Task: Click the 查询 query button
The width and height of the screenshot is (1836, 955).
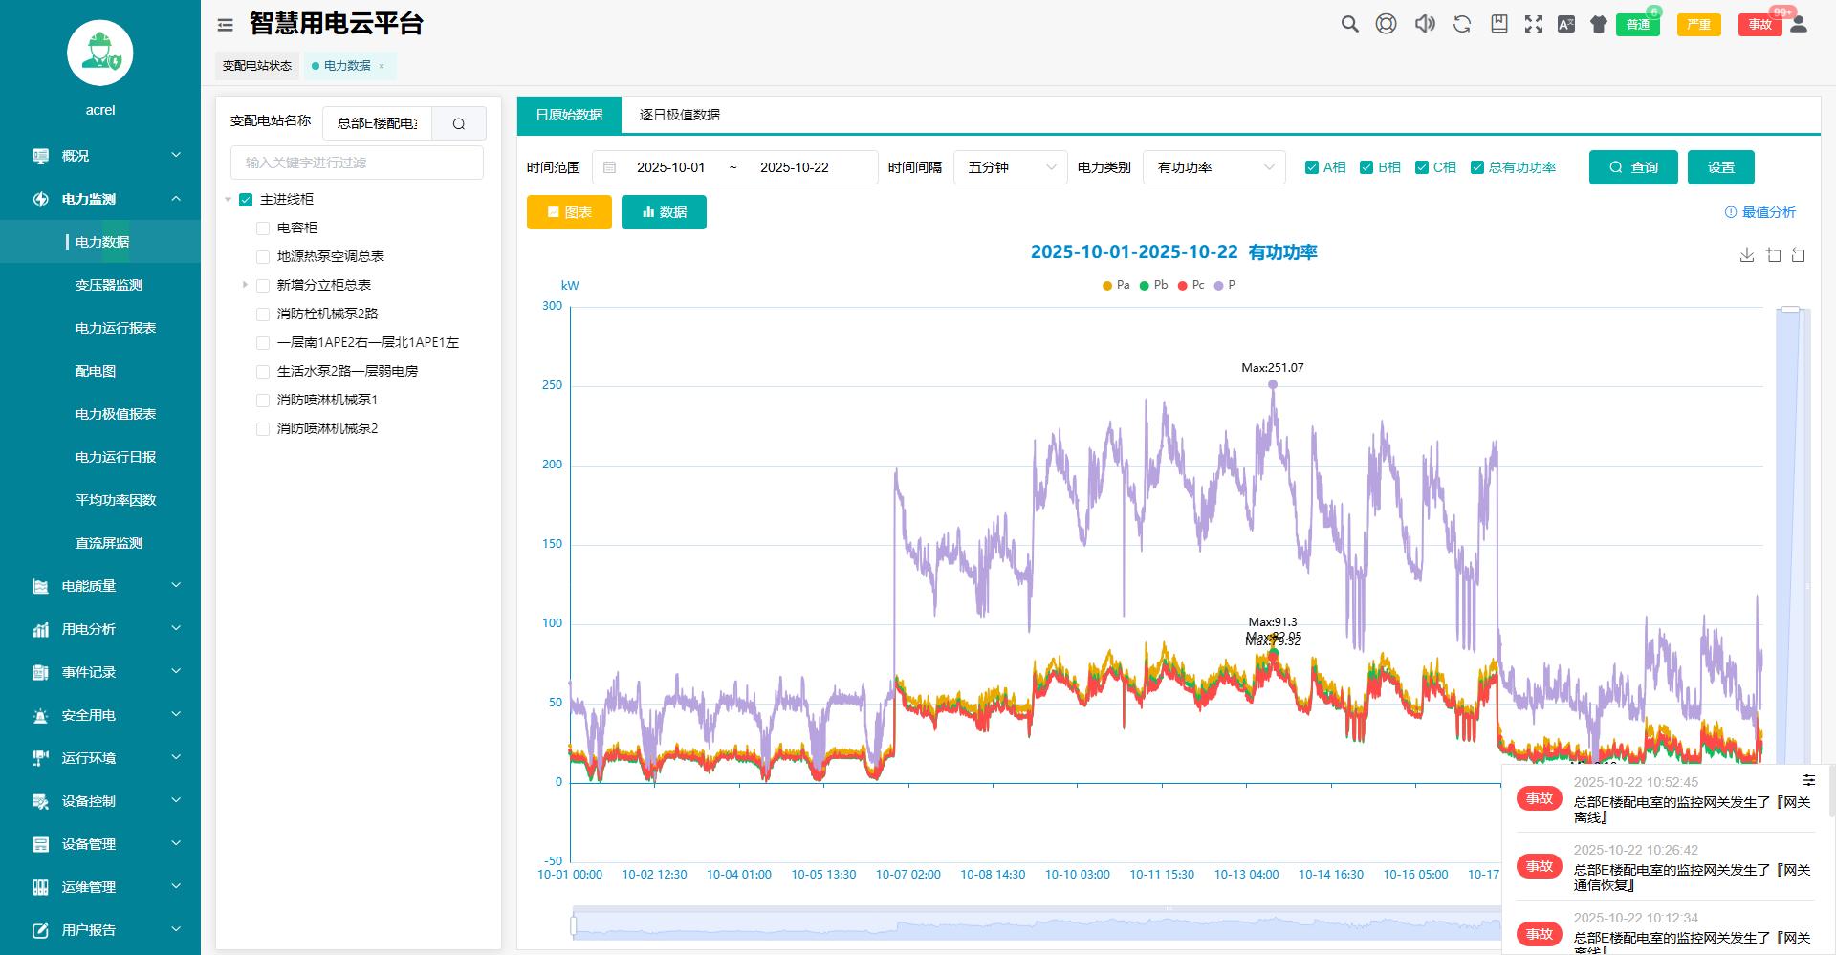Action: (x=1632, y=167)
